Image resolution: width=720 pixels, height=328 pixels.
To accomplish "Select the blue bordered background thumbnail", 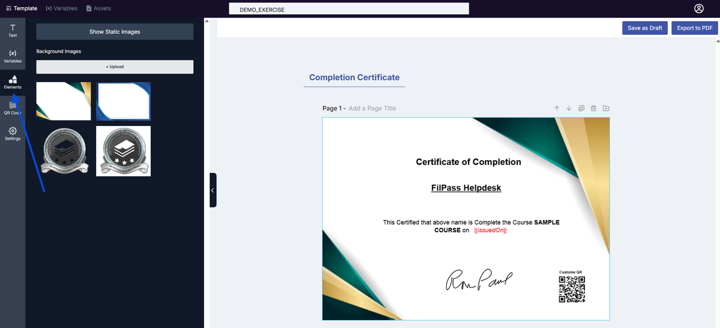I will click(124, 101).
